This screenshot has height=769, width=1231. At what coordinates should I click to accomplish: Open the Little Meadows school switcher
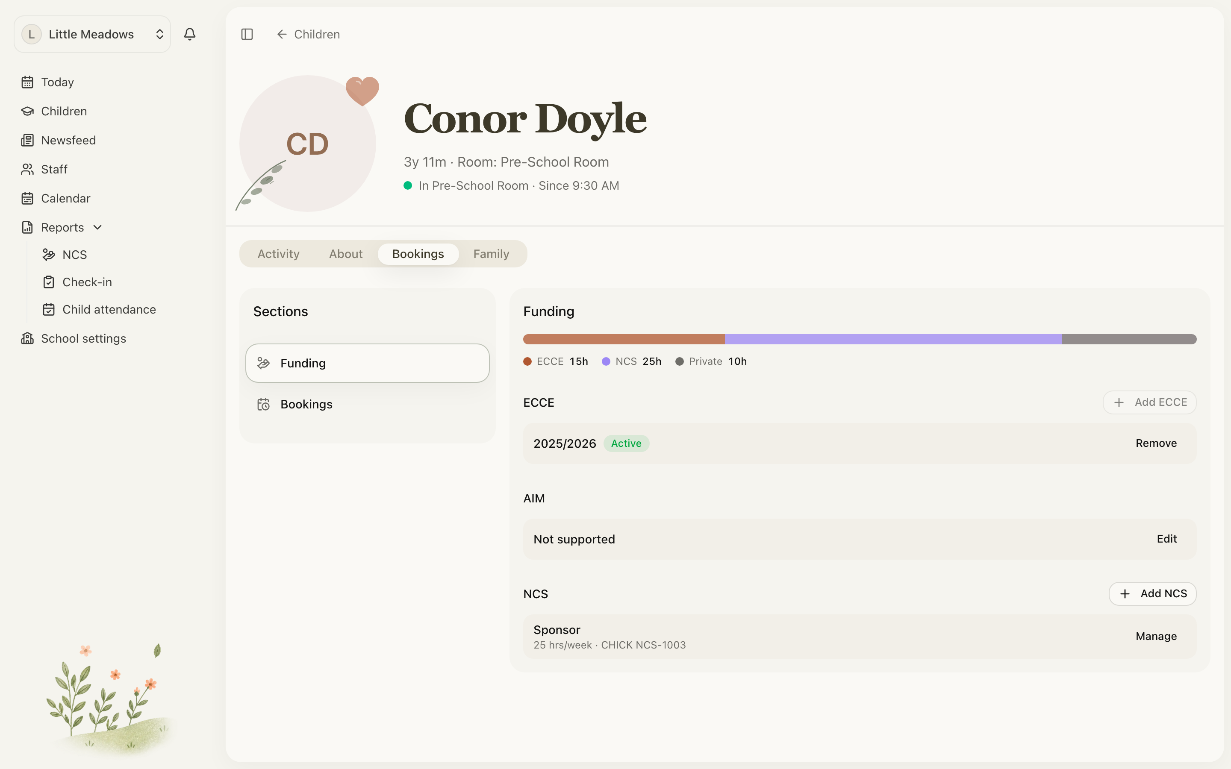tap(92, 34)
